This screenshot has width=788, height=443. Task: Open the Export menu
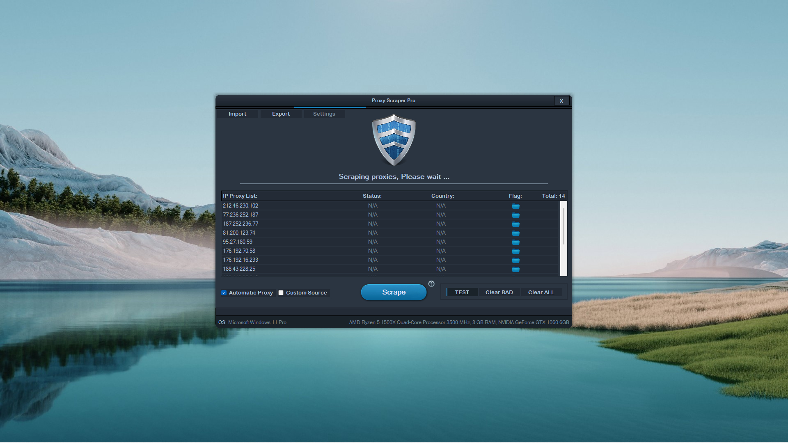tap(281, 114)
